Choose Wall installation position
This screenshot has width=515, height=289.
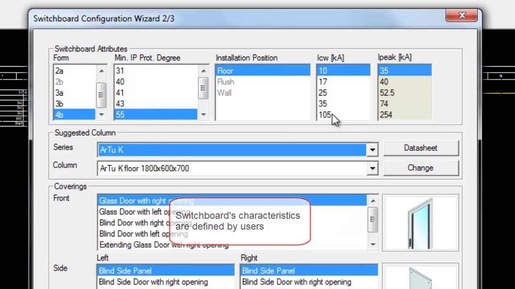263,93
